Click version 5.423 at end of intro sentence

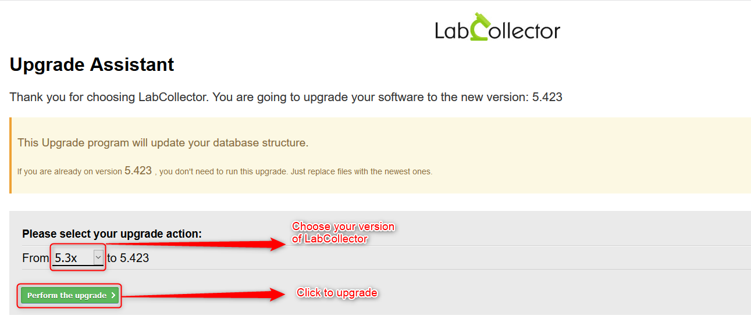point(547,97)
